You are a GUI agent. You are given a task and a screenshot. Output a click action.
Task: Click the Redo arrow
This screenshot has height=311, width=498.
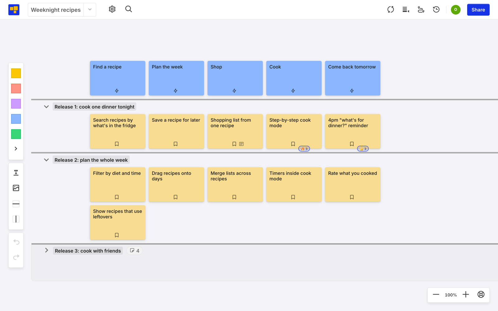point(16,257)
